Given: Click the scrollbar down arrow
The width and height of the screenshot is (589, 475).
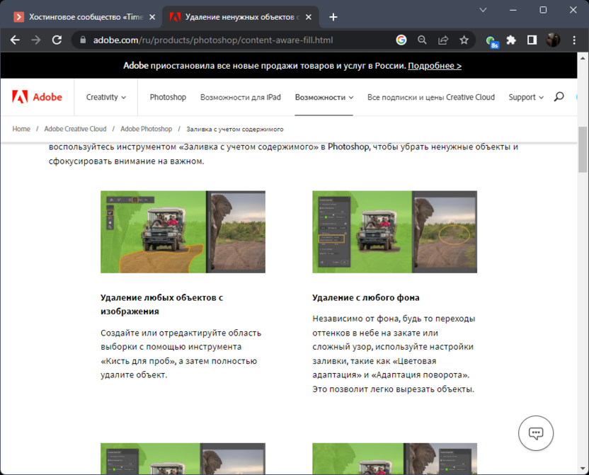Looking at the screenshot, I should [583, 468].
